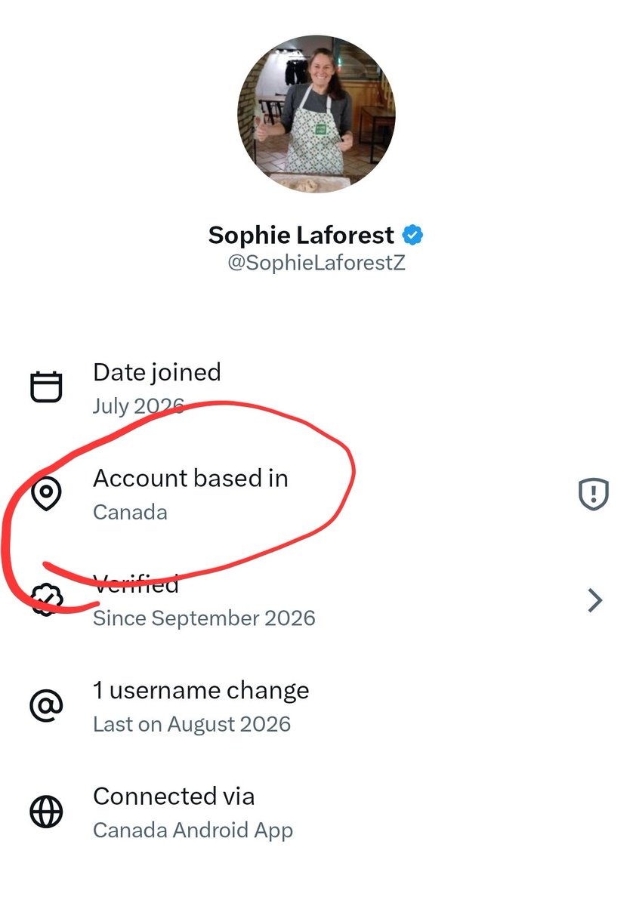Open the Verified details chevron arrow
The height and width of the screenshot is (906, 633).
tap(595, 600)
